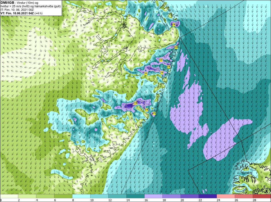Click the scale value 10 under the legend
The height and width of the screenshot is (202, 271).
coord(92,200)
